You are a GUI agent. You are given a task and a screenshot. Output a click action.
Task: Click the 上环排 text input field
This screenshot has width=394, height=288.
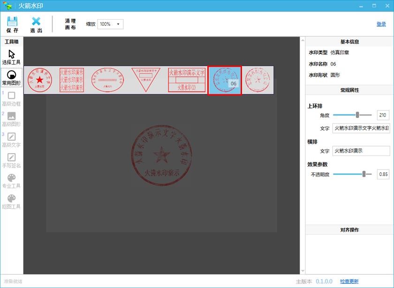point(361,128)
